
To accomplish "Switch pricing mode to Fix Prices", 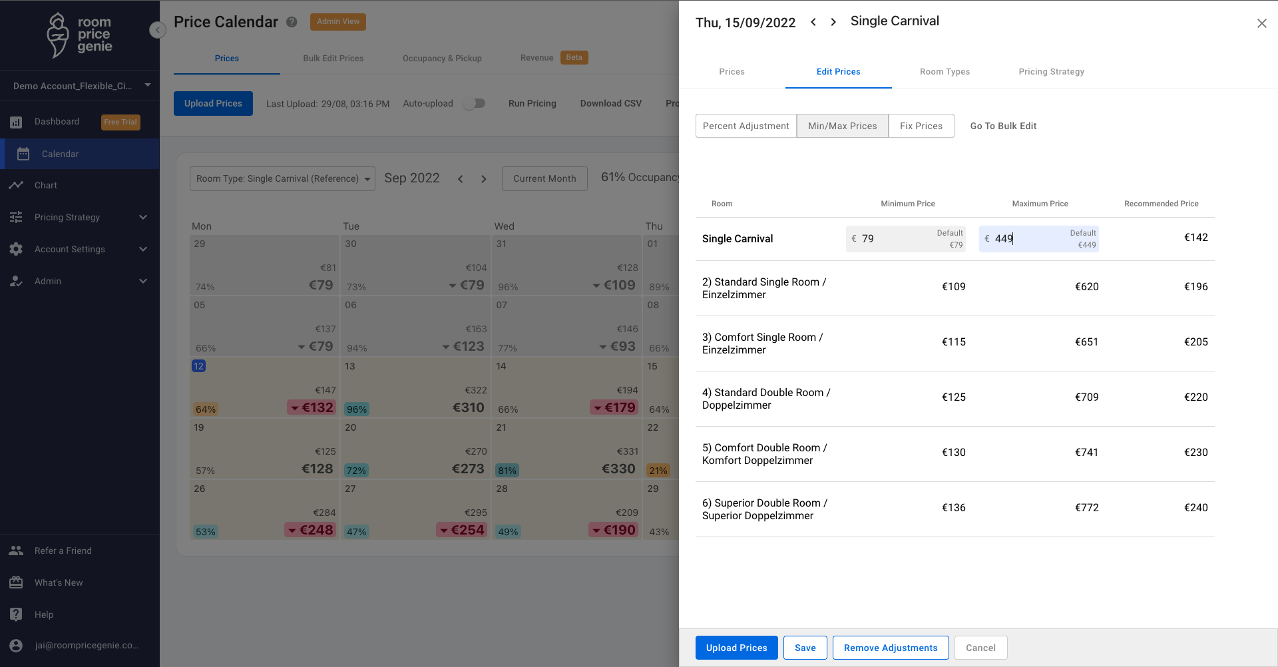I will click(921, 126).
